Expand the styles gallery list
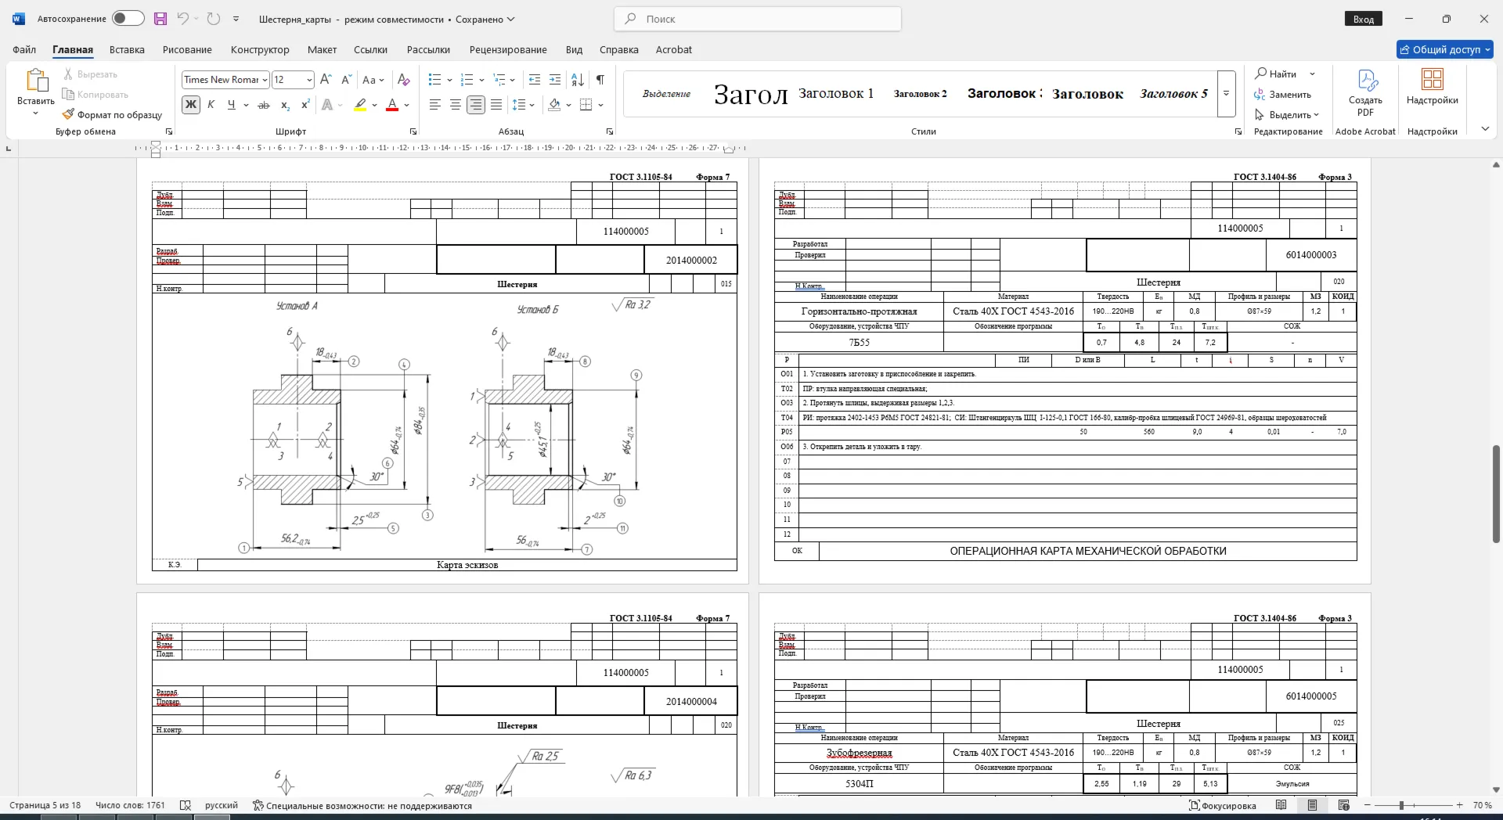 (1227, 94)
